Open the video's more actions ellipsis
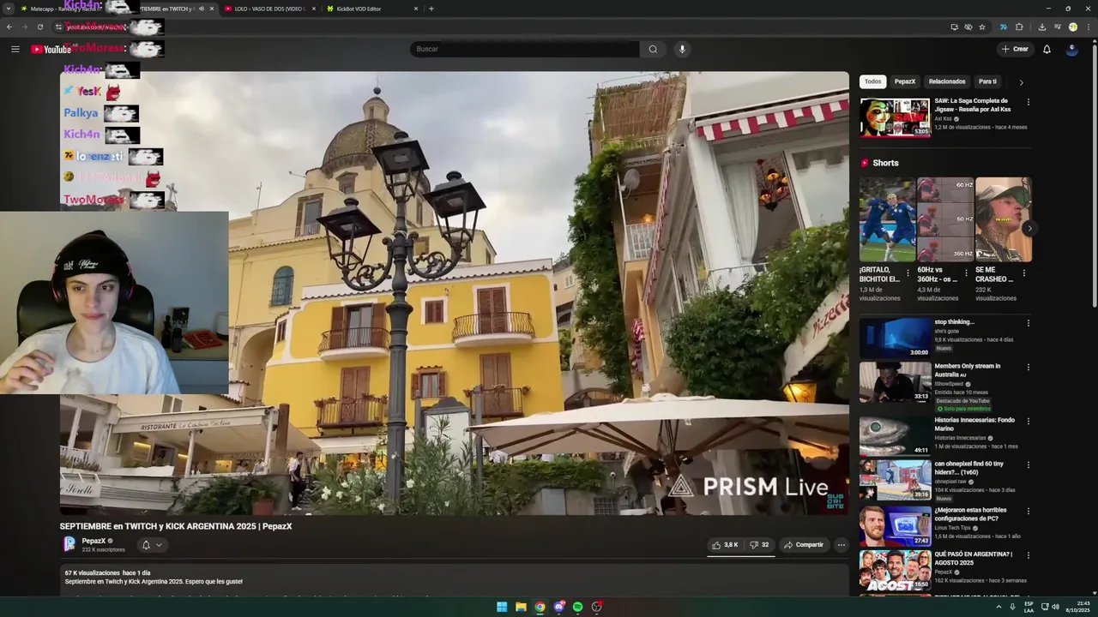This screenshot has width=1098, height=617. [x=841, y=545]
